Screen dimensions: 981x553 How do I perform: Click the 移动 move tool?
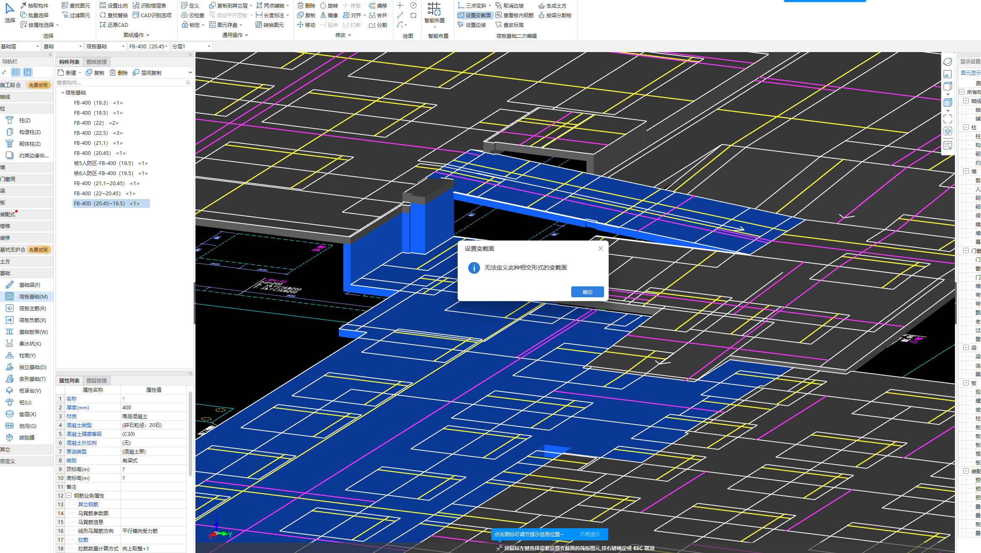pyautogui.click(x=306, y=25)
